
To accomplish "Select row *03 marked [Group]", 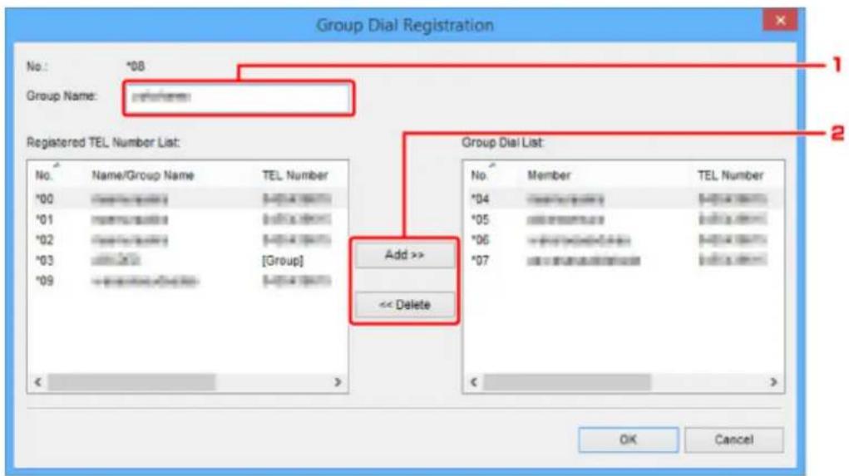I will pyautogui.click(x=188, y=260).
